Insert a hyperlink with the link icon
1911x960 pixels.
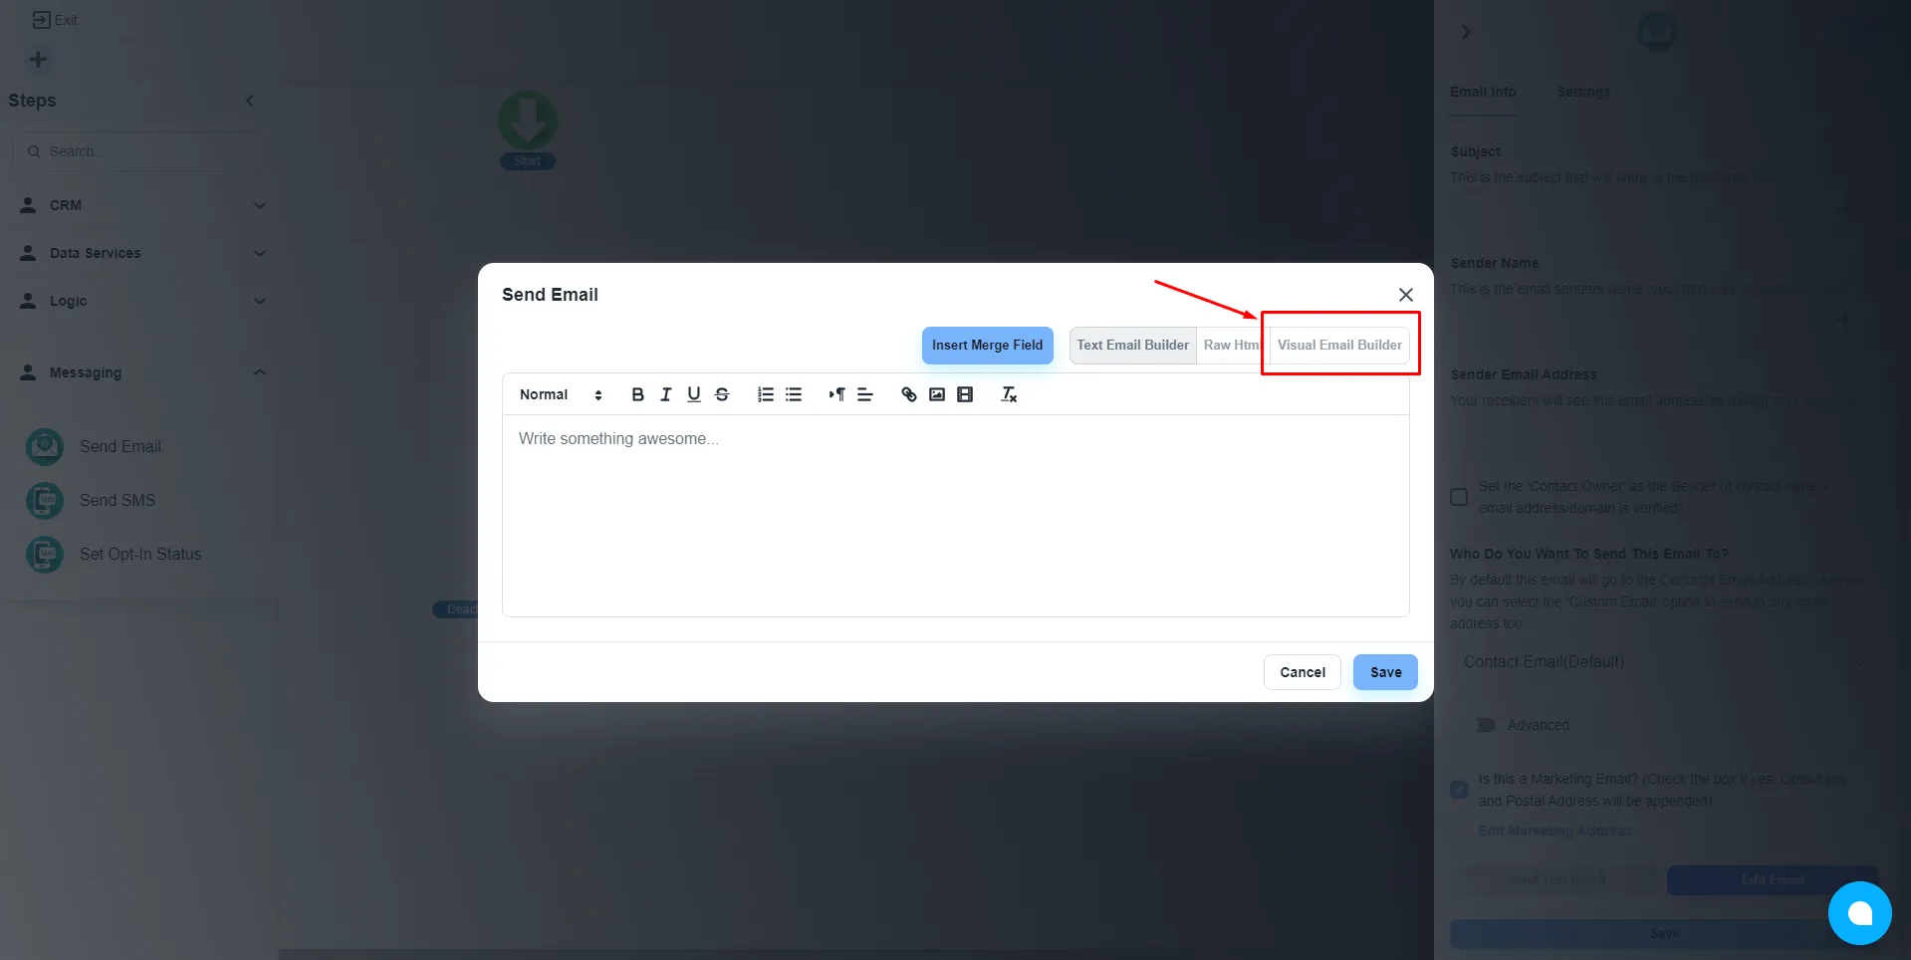pyautogui.click(x=908, y=394)
